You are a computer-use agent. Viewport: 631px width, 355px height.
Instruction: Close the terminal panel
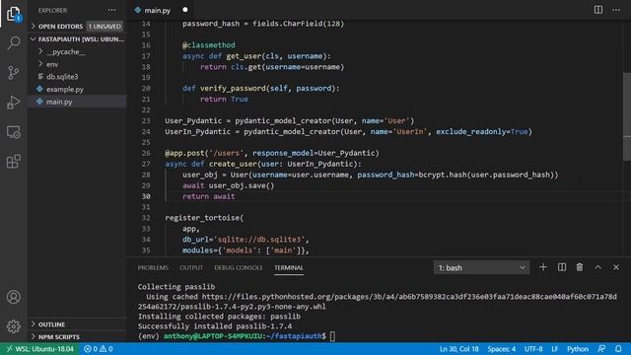coord(616,267)
